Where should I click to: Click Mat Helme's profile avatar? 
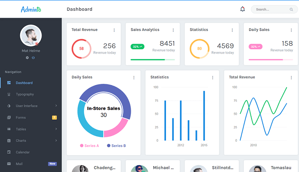(x=31, y=35)
